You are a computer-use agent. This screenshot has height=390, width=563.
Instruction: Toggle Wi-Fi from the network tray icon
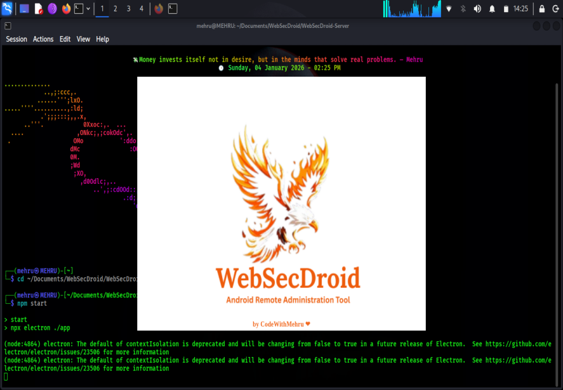click(x=449, y=8)
